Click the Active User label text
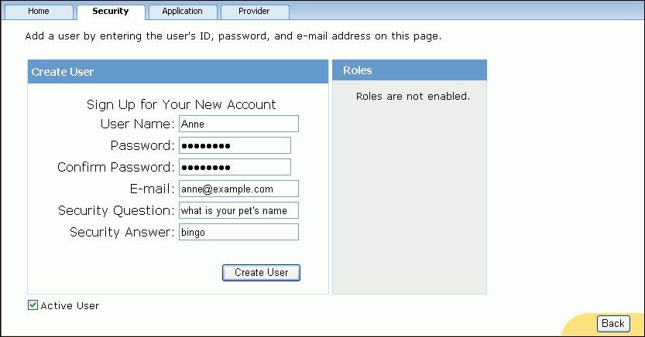 [x=70, y=305]
